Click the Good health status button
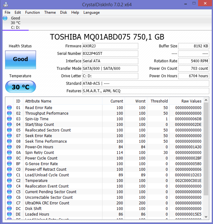213x224 pixels. pos(21,60)
